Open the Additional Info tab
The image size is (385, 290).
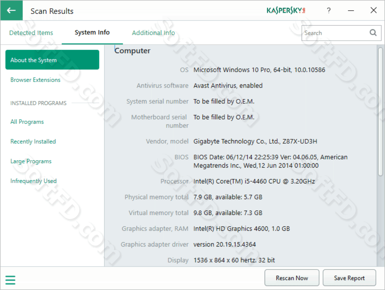click(x=153, y=33)
